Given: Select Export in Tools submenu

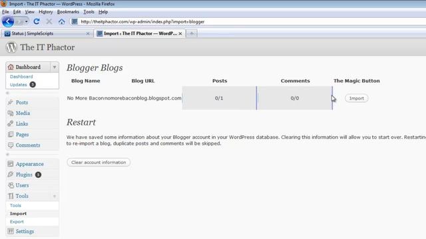Looking at the screenshot, I should [x=17, y=222].
